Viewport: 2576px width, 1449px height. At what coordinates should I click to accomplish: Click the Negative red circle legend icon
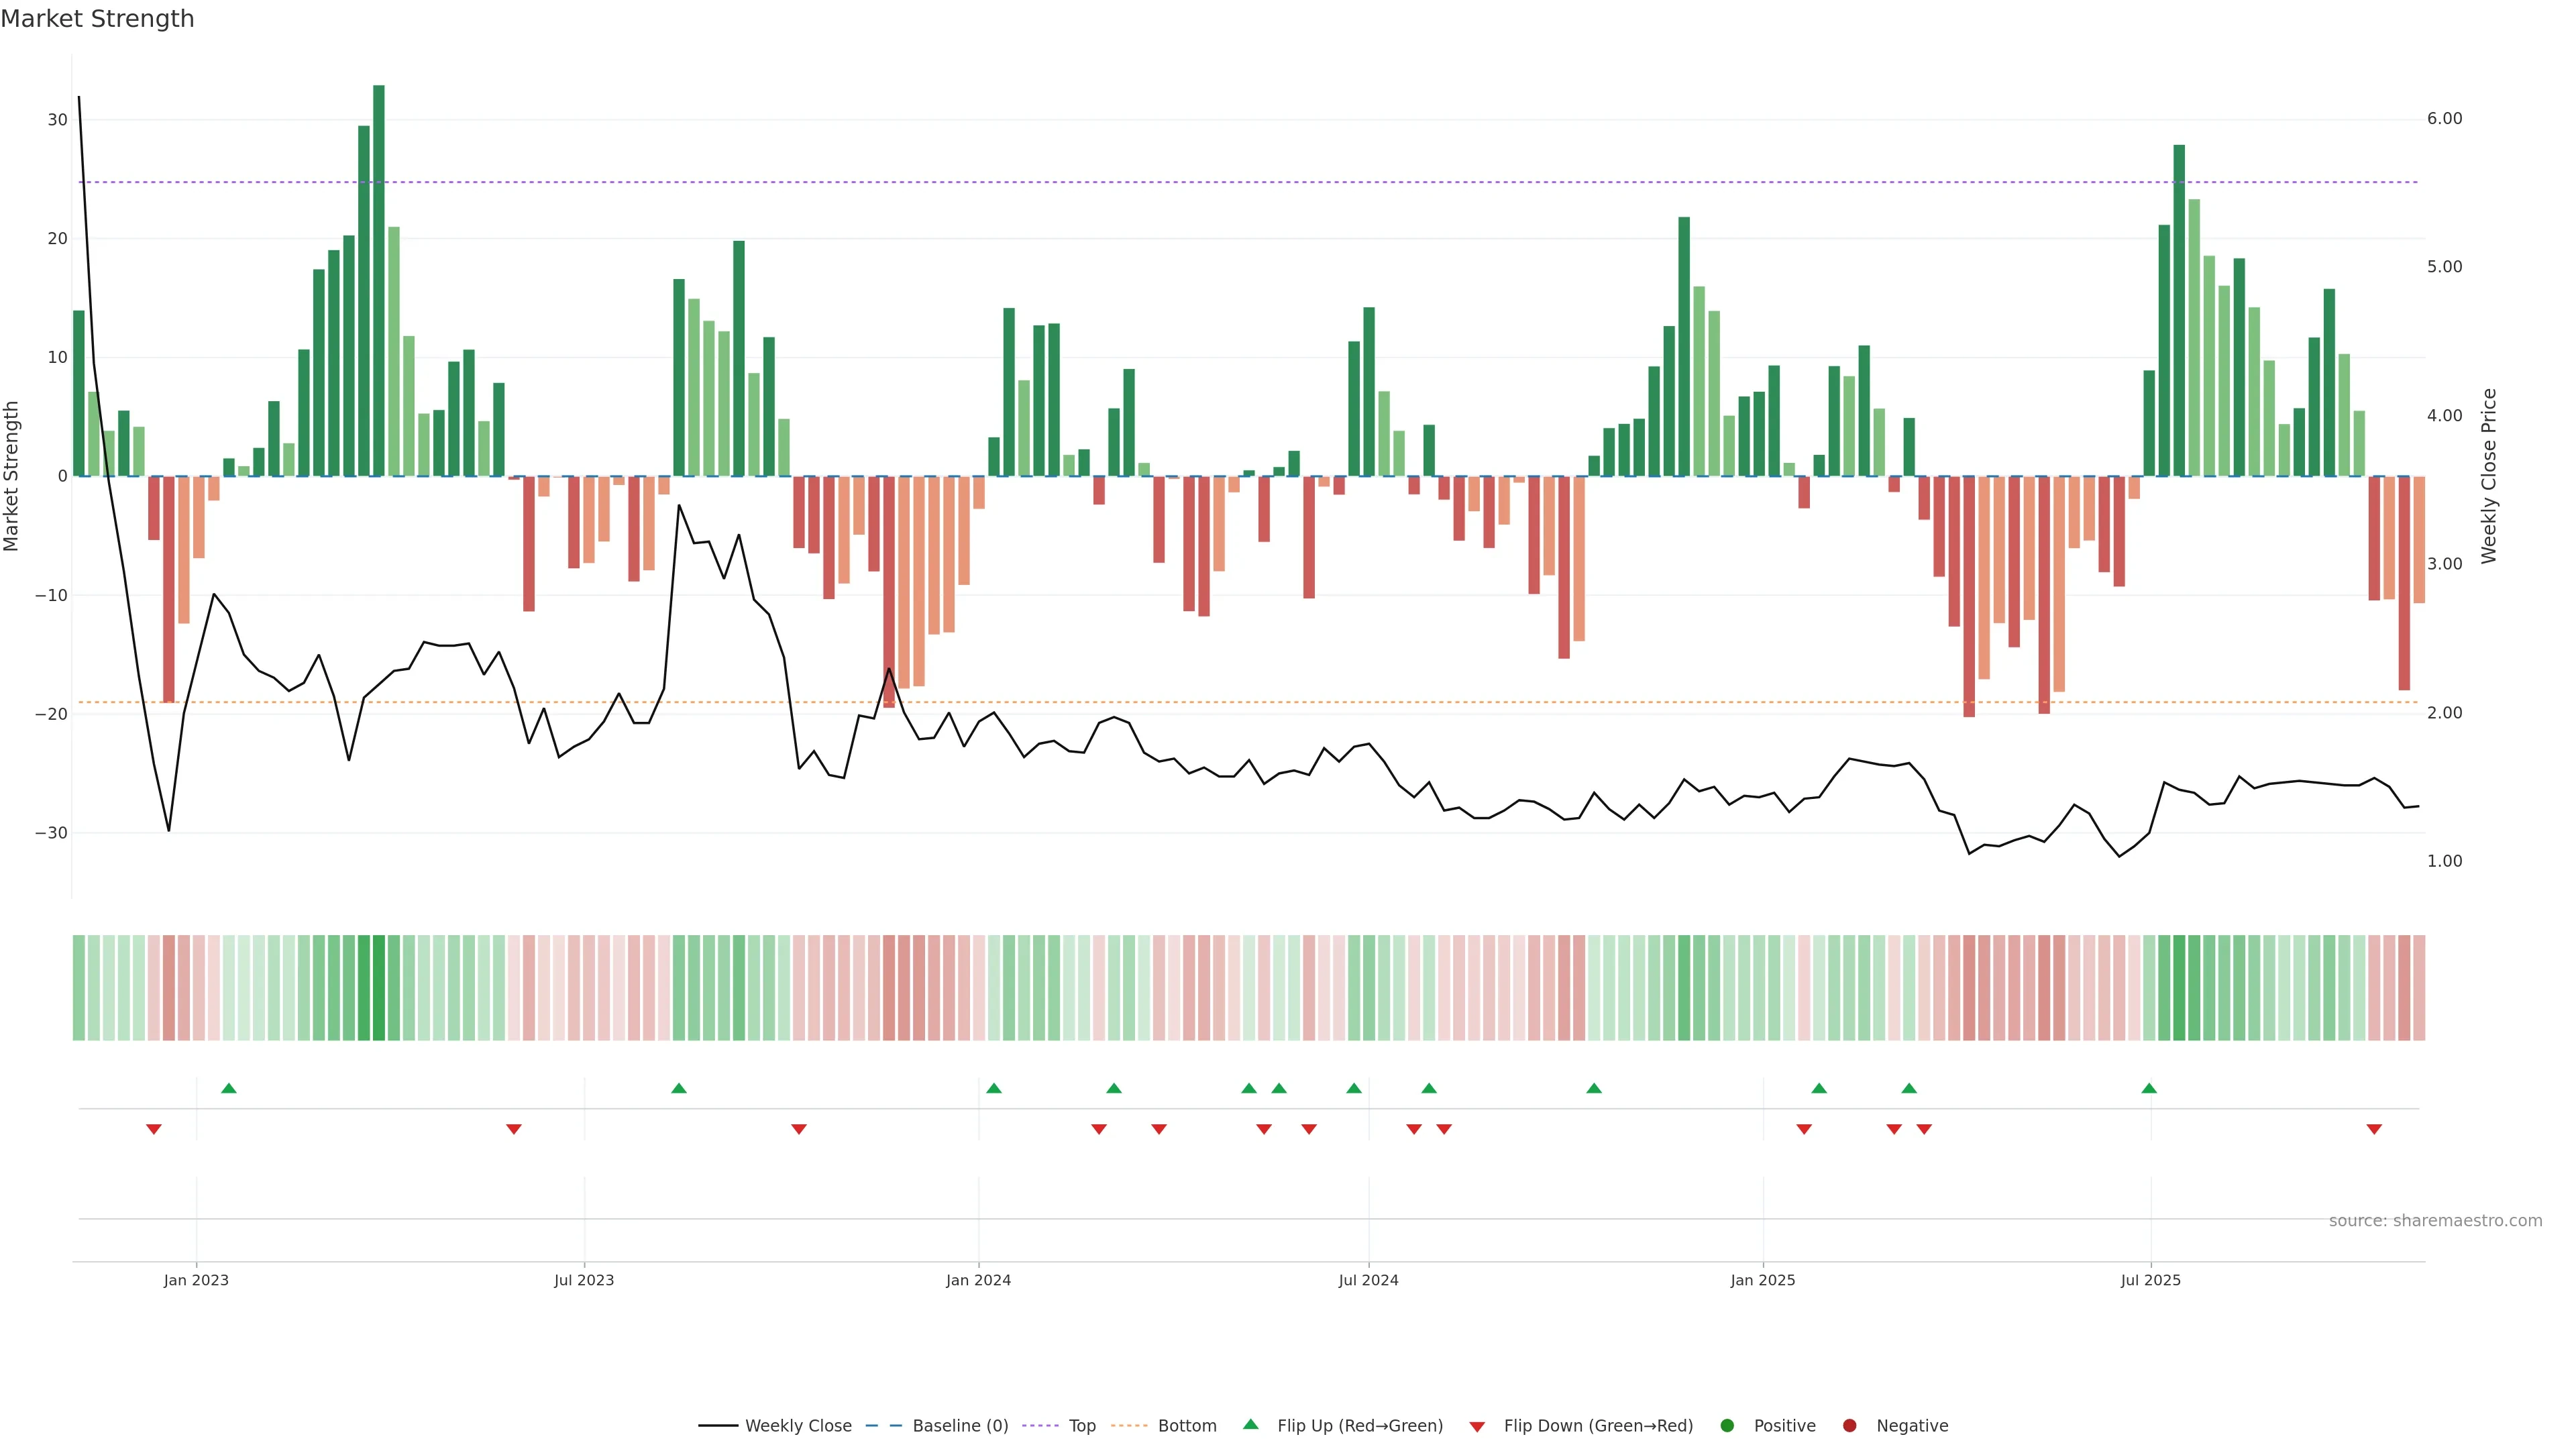1849,1426
